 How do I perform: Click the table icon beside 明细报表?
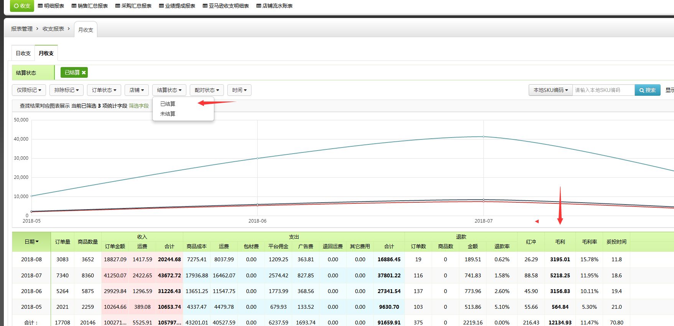pyautogui.click(x=40, y=6)
